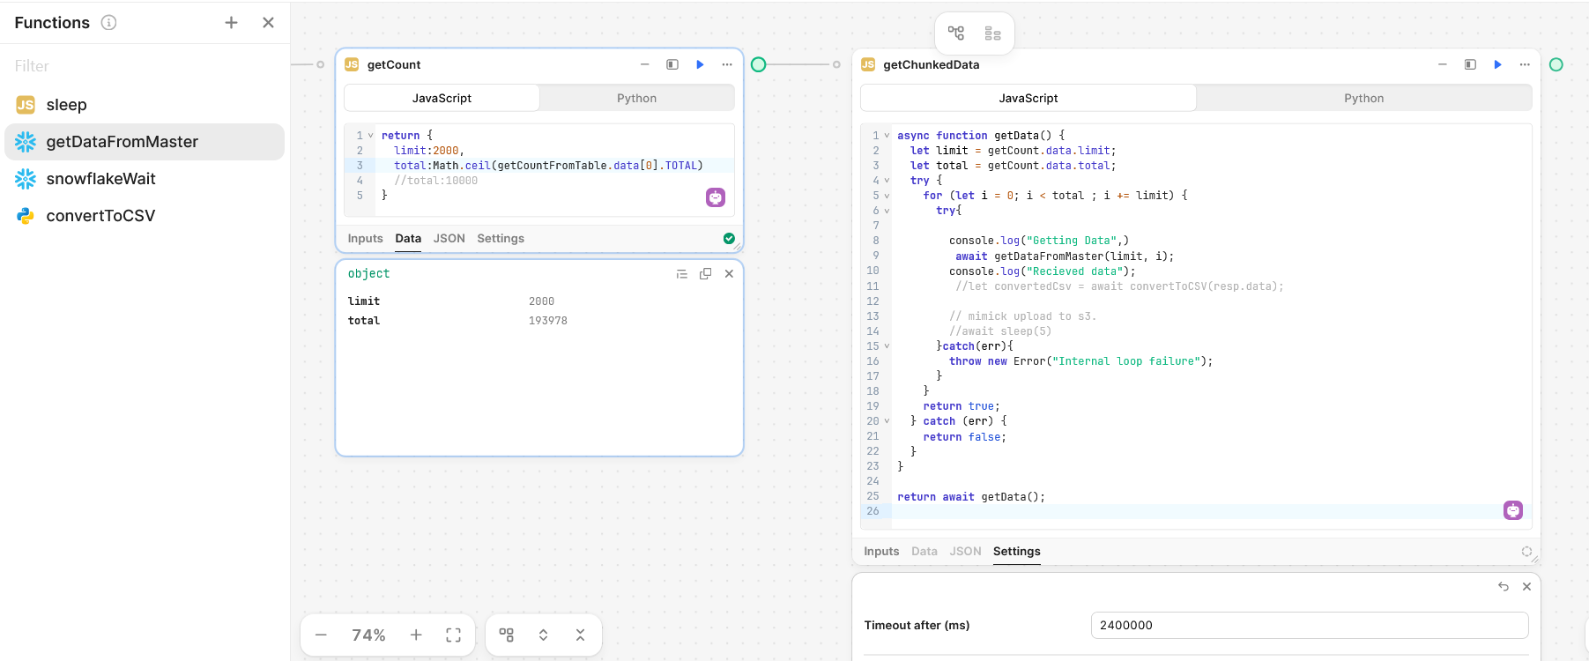The image size is (1589, 661).
Task: Select getDataFromMaster function
Action: point(145,142)
